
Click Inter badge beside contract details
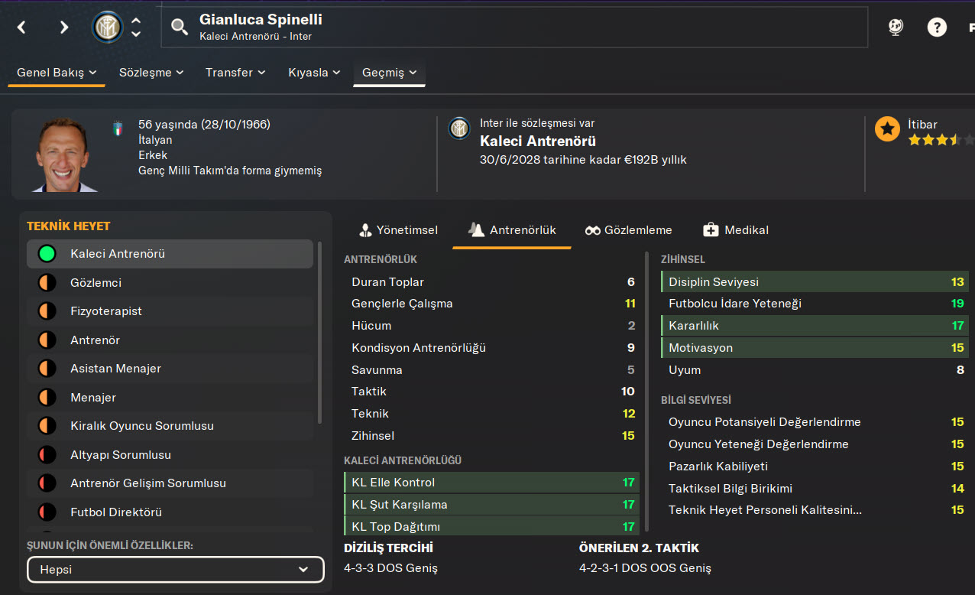(x=459, y=128)
